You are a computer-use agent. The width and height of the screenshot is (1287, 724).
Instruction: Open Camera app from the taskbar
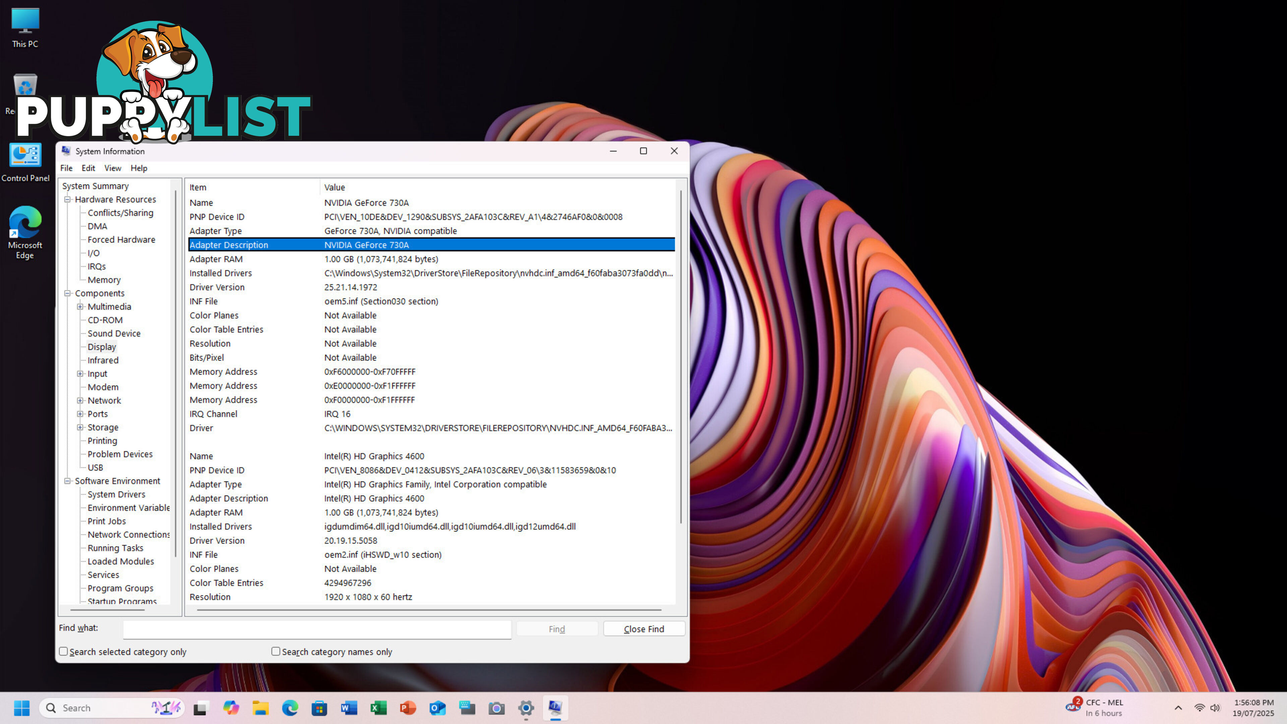click(496, 708)
